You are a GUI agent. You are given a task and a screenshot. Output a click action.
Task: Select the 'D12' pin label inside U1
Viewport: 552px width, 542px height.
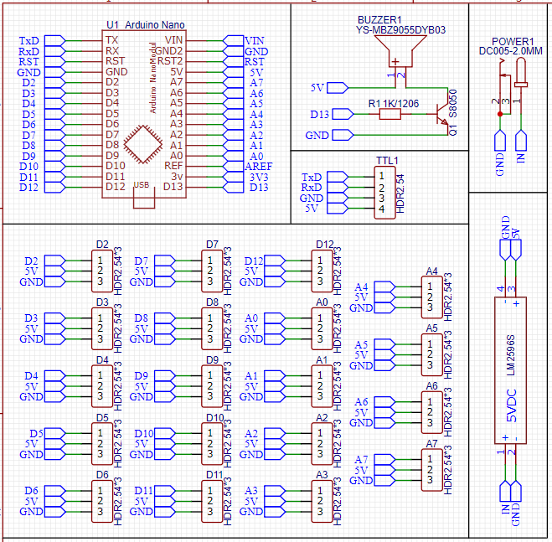click(116, 187)
